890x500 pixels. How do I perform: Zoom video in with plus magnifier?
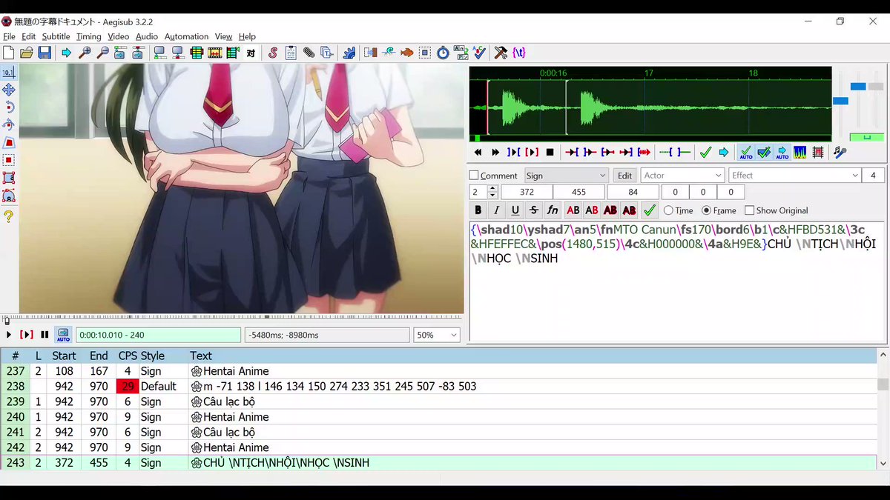(85, 53)
